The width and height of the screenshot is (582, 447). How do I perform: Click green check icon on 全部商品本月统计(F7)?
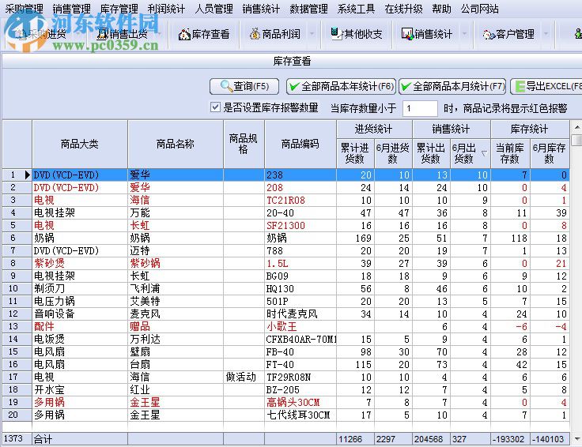[x=406, y=86]
